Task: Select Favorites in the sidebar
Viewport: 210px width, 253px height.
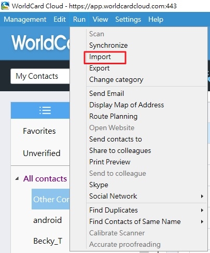Action: (x=39, y=131)
